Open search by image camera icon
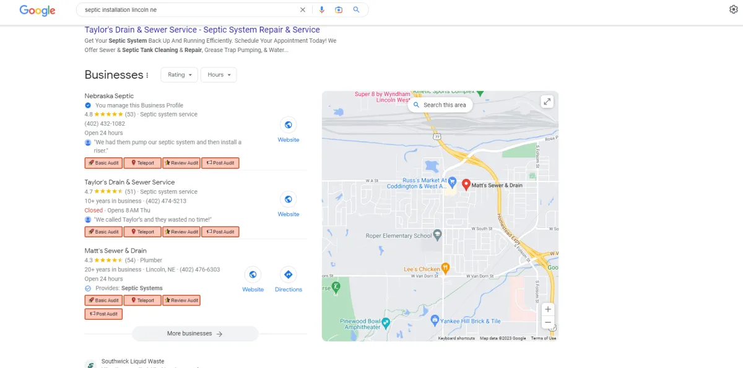 [339, 10]
